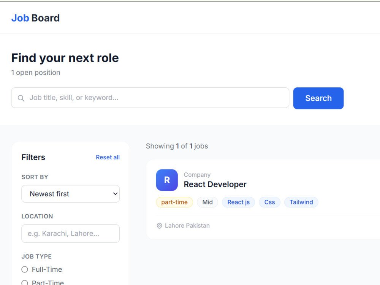Click the blue R company logo
The width and height of the screenshot is (380, 285).
pyautogui.click(x=167, y=180)
